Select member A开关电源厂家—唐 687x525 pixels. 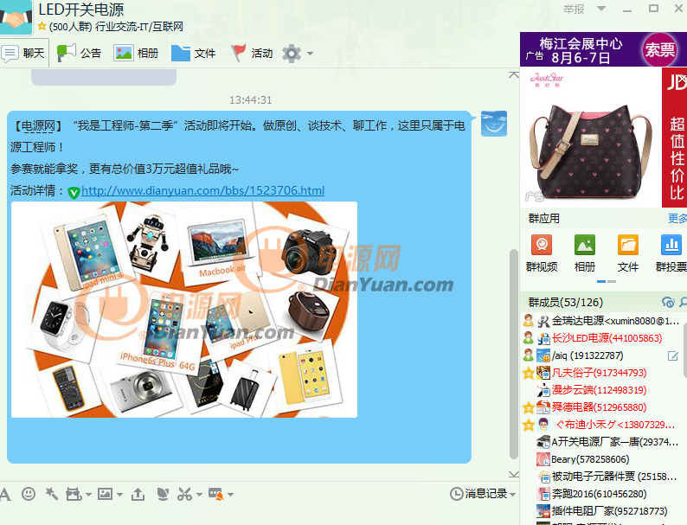601,442
